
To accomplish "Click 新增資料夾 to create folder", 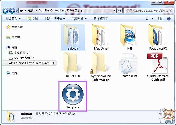I will 101,19.
